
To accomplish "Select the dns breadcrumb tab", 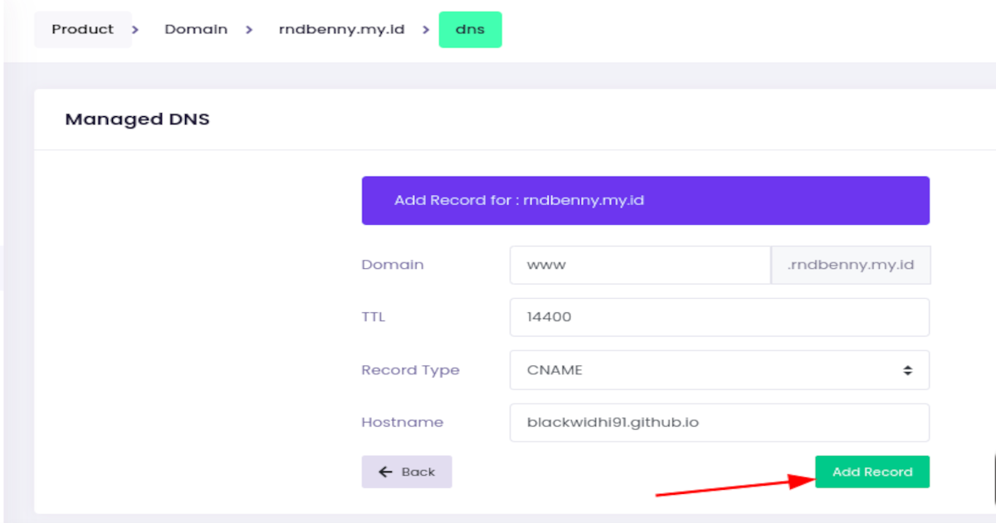I will click(470, 29).
